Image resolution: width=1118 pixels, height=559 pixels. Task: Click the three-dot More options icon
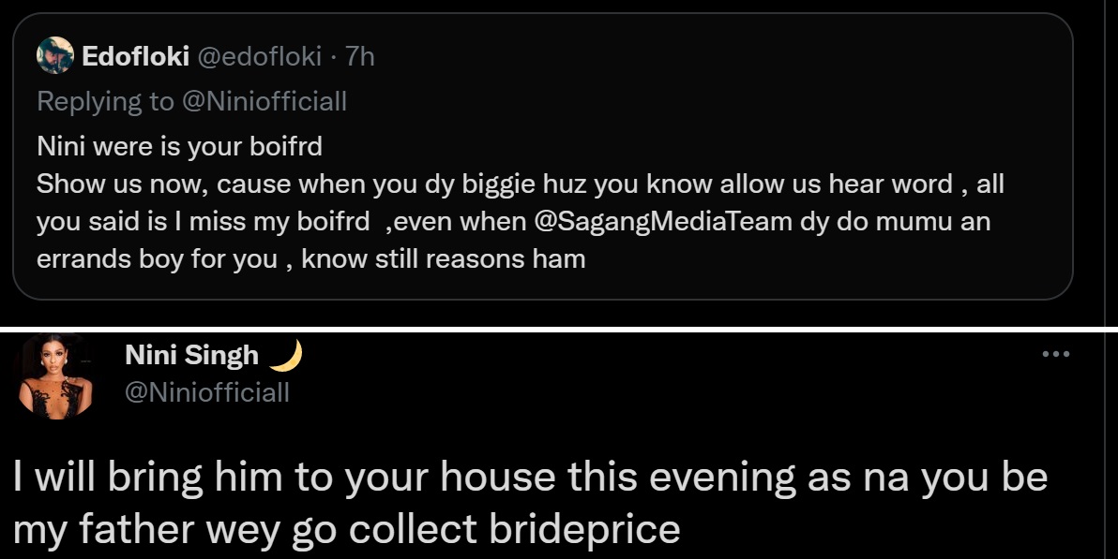pos(1056,354)
